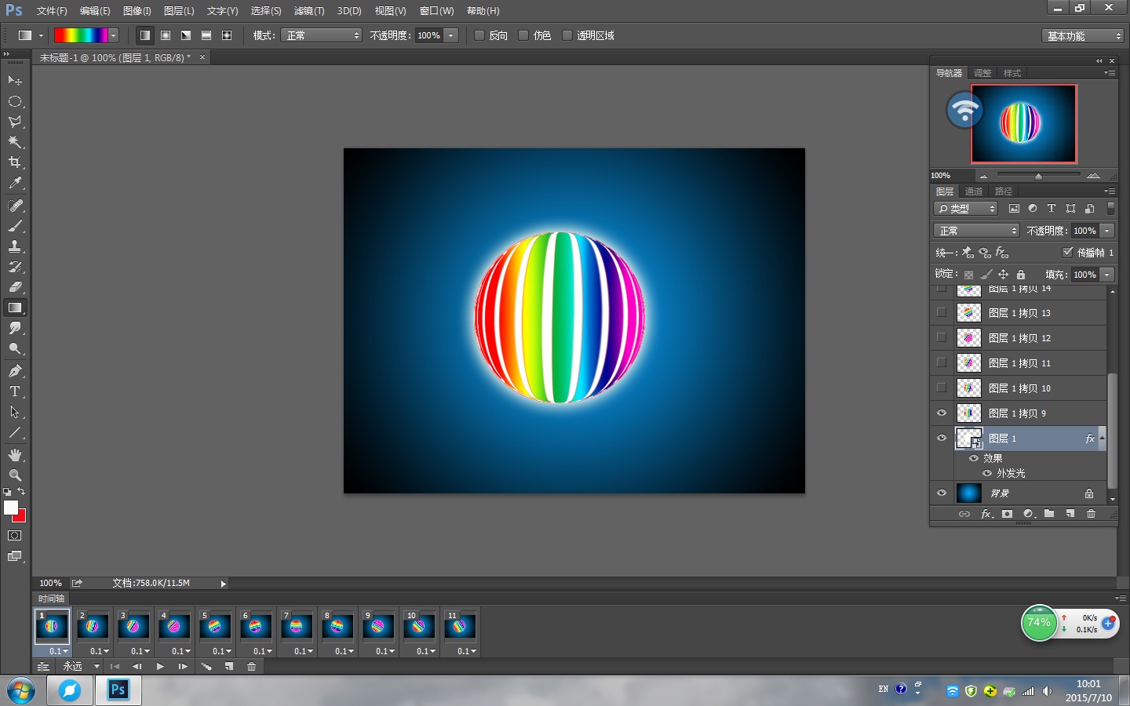Open the 滤镜(T) menu
The width and height of the screenshot is (1130, 706).
[x=308, y=11]
